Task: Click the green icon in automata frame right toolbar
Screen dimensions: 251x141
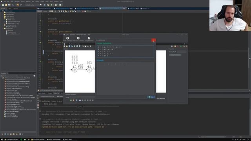Action: 181,46
